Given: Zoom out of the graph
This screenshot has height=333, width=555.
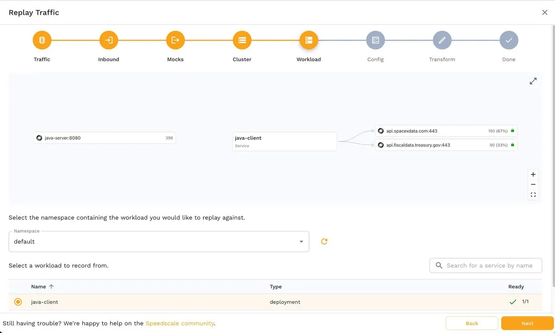Looking at the screenshot, I should pyautogui.click(x=533, y=185).
